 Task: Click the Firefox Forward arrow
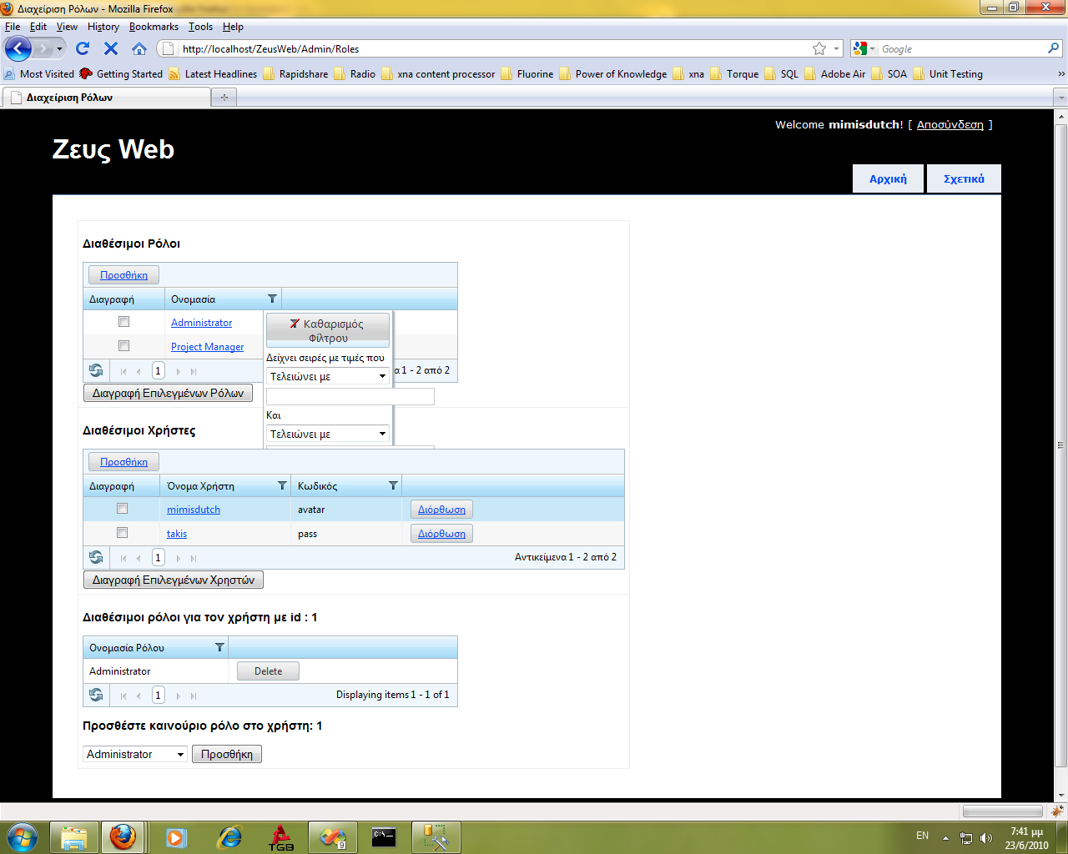(x=43, y=49)
